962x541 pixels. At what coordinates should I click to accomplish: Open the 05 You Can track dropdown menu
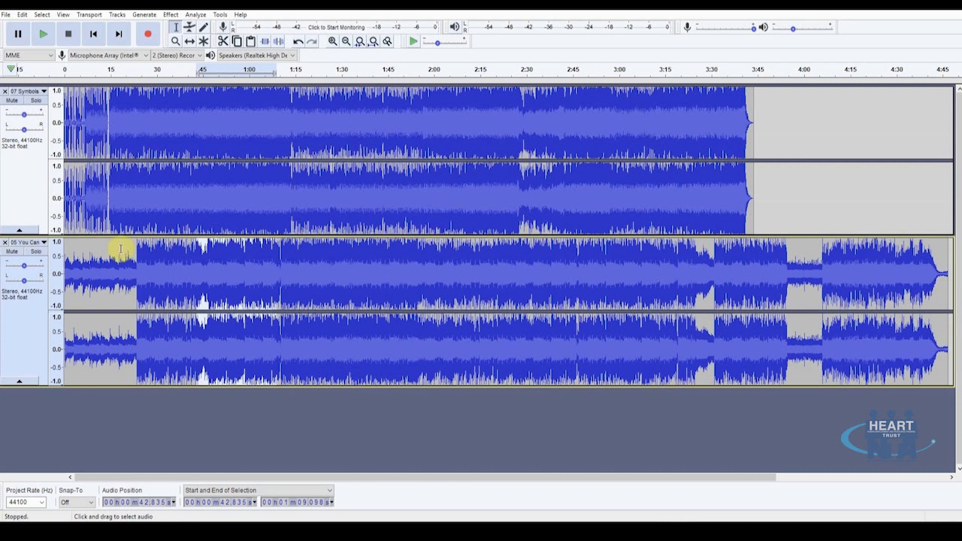coord(27,242)
